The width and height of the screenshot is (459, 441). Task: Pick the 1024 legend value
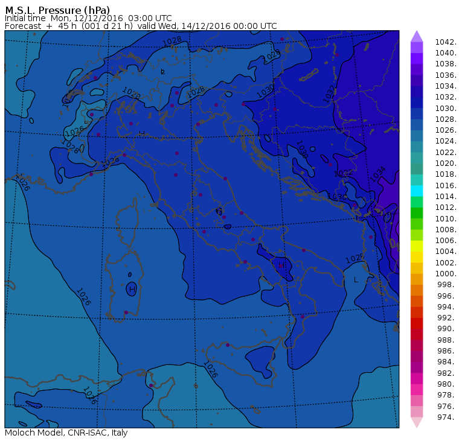[x=446, y=141]
